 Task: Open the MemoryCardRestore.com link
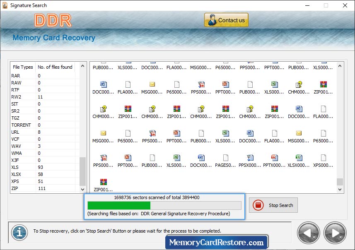(x=217, y=241)
